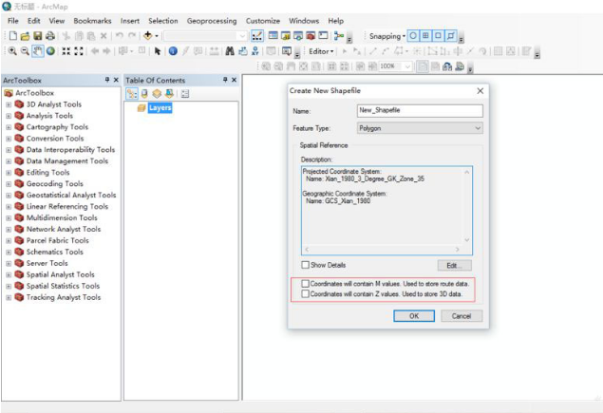Select Spatial Statistics Tools toolbox
603x413 pixels.
click(x=63, y=286)
